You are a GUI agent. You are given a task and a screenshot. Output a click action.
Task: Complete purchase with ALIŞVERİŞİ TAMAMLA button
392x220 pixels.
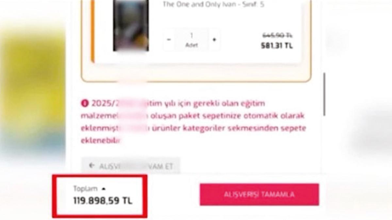click(259, 195)
